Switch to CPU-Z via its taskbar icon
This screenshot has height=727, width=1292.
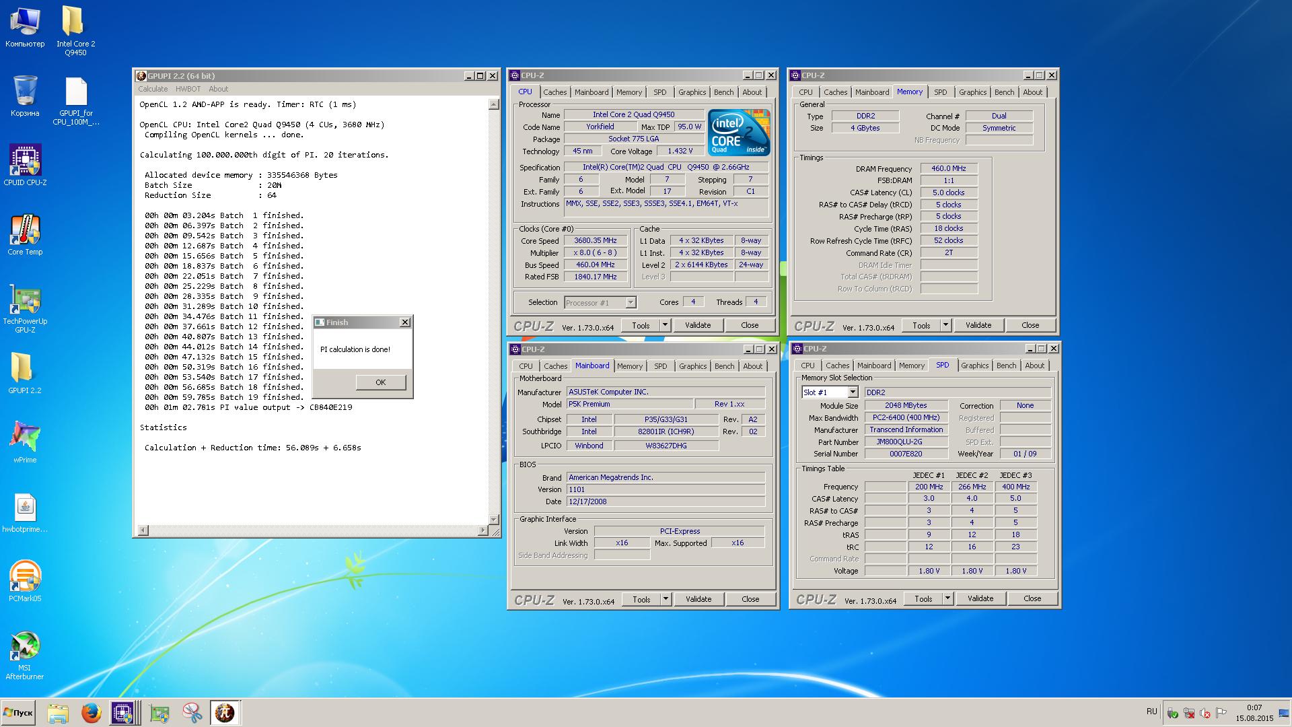[x=122, y=713]
